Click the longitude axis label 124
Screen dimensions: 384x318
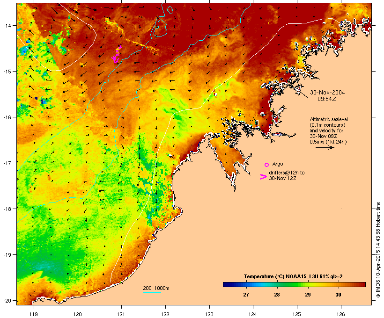253,314
